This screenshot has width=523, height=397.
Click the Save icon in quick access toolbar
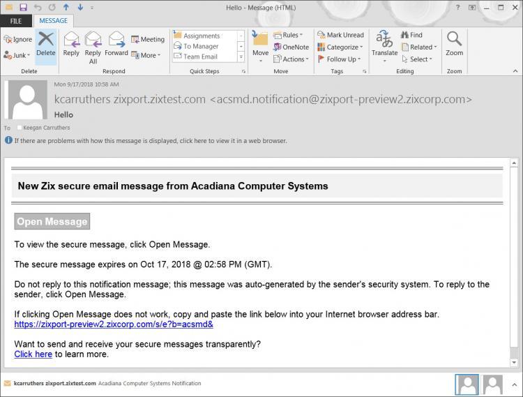[x=23, y=8]
